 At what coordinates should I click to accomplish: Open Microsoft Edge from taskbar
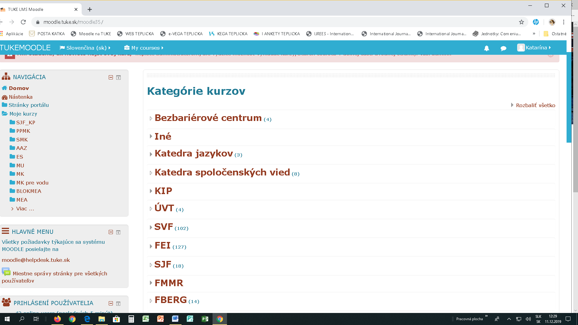(87, 319)
